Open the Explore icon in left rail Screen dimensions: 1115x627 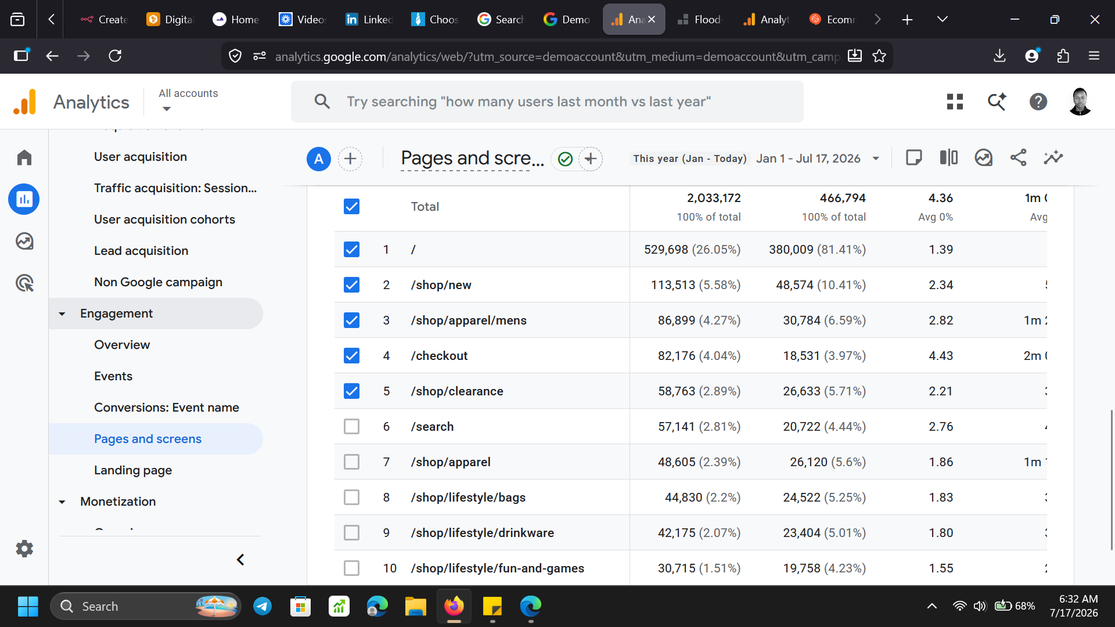tap(24, 241)
